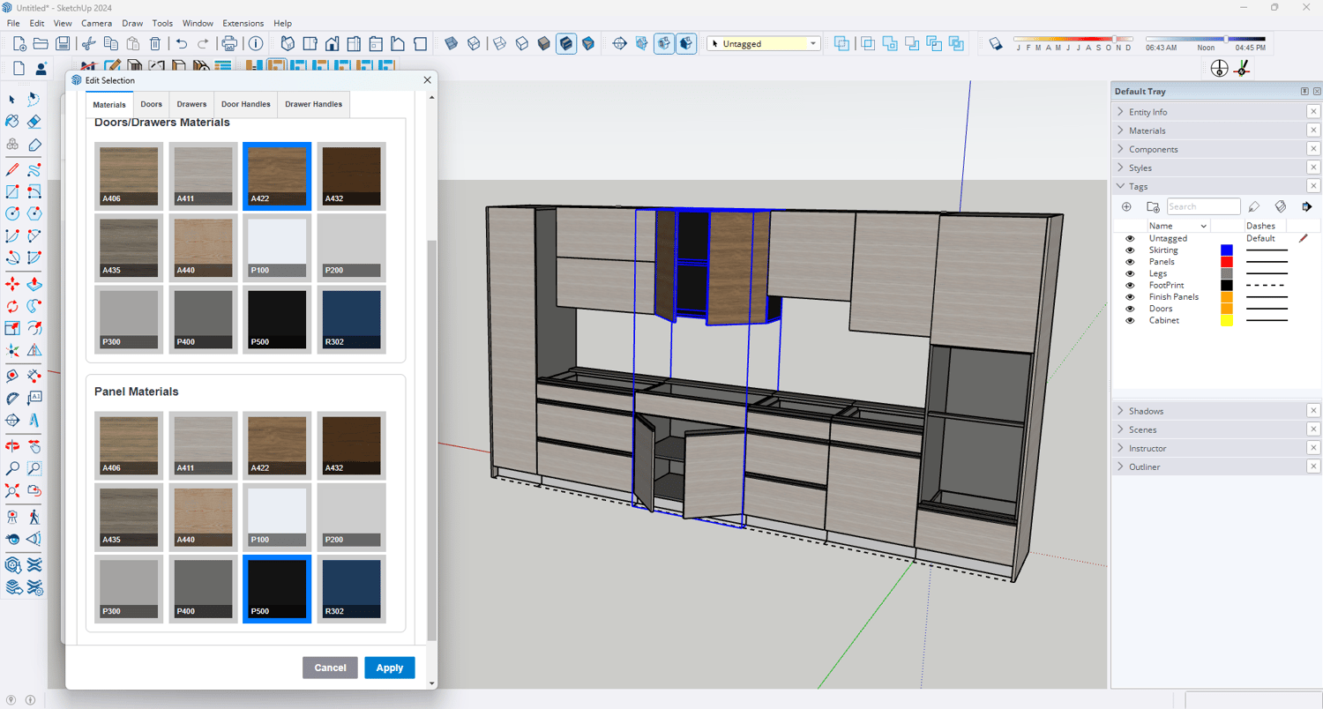This screenshot has width=1323, height=709.
Task: Switch to the Door Handles tab
Action: (x=245, y=104)
